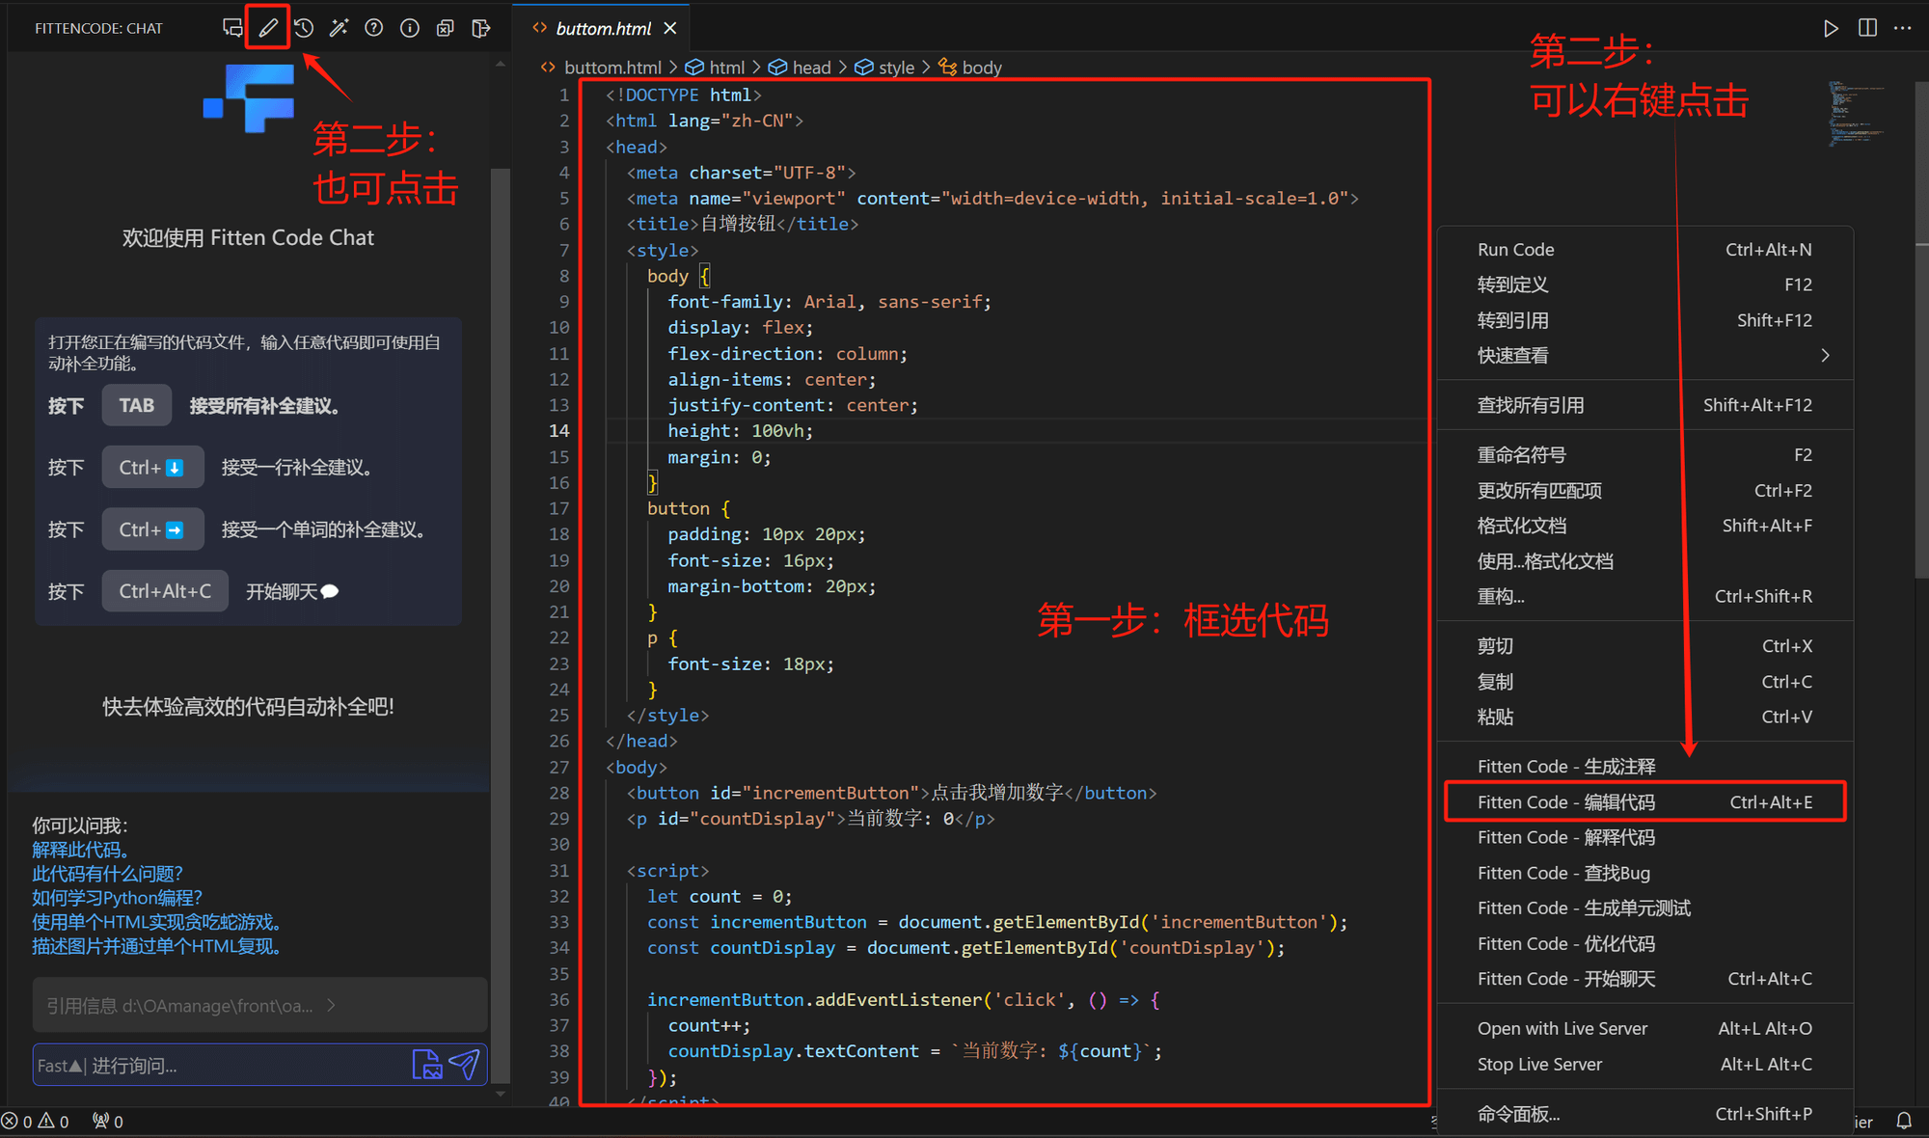Open the chat history clock icon
This screenshot has width=1929, height=1138.
coord(304,28)
